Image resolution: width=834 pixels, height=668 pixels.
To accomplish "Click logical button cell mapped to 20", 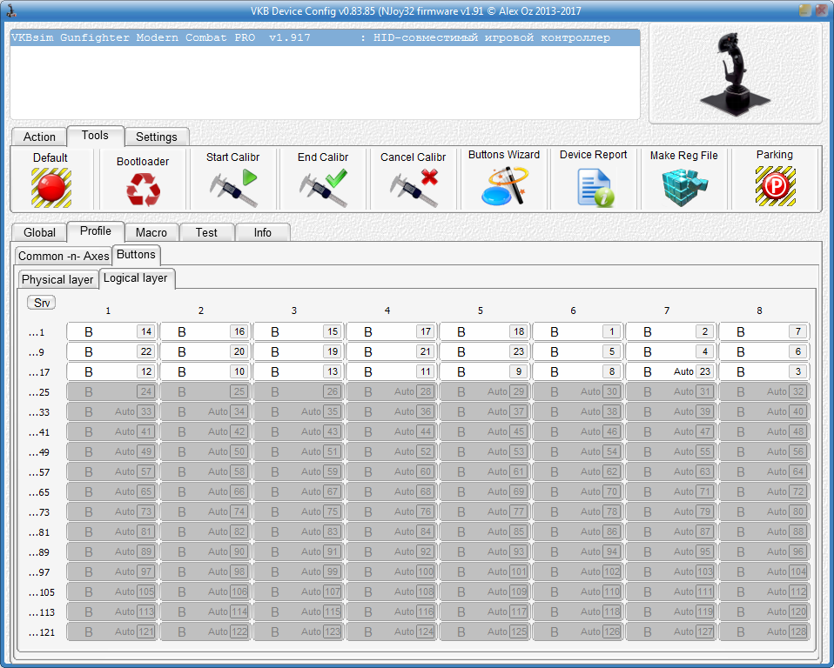I will (x=205, y=351).
